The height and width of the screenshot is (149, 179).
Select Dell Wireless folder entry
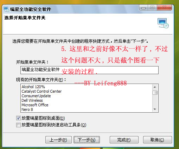point(32,100)
